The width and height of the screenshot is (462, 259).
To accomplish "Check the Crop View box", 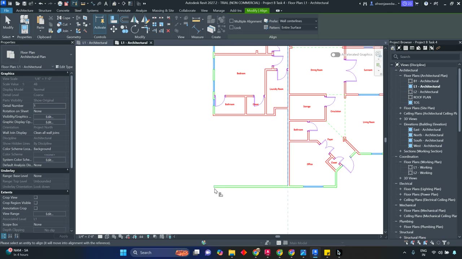I will point(36,197).
